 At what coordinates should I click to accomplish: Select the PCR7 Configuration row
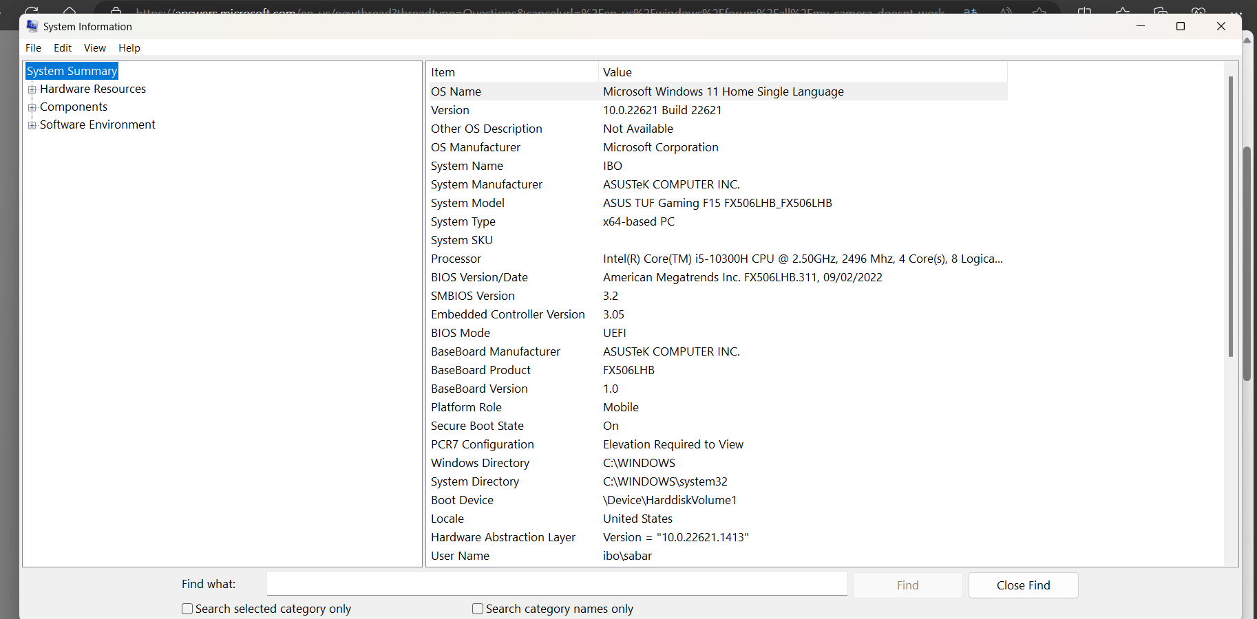[x=718, y=444]
